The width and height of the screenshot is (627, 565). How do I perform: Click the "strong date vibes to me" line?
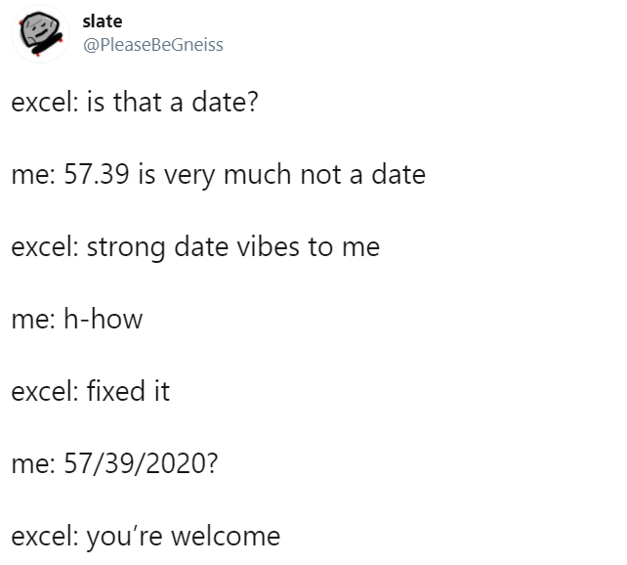[233, 247]
